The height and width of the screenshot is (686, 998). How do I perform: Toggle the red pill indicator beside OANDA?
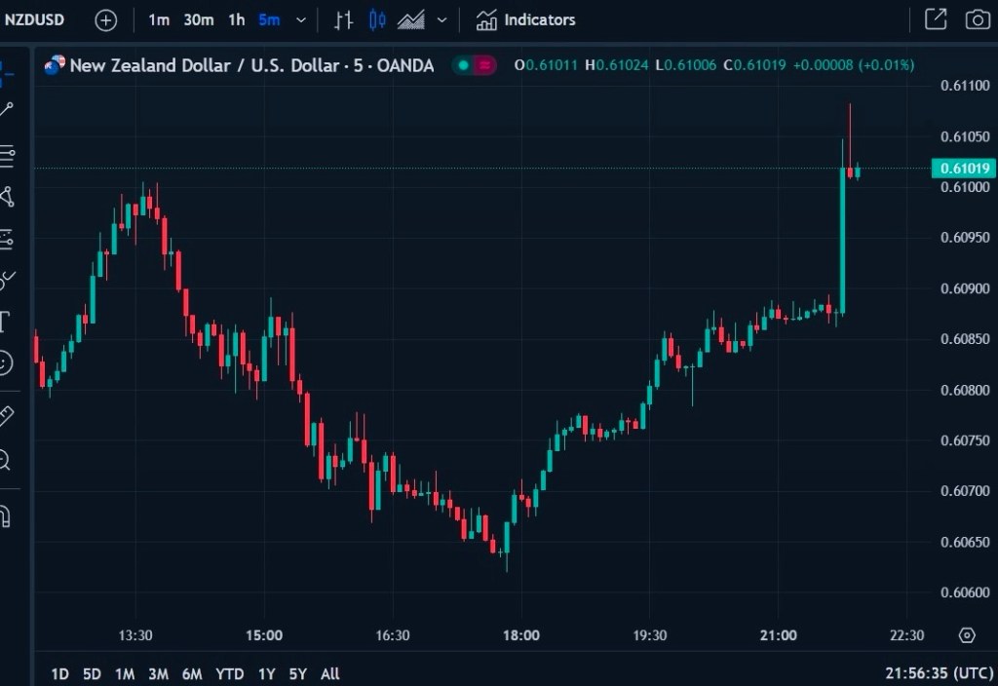pos(484,65)
